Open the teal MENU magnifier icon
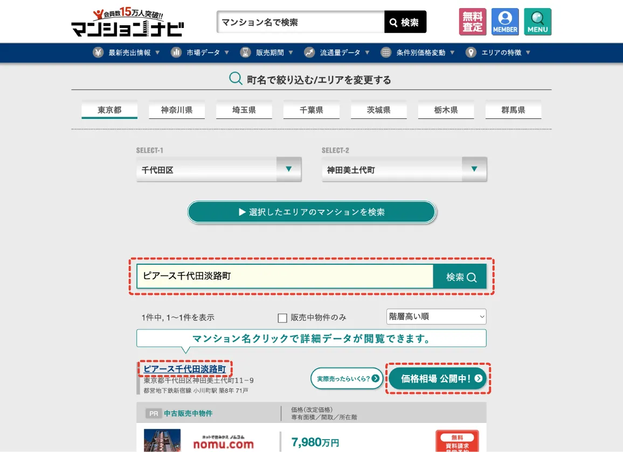 pyautogui.click(x=537, y=22)
